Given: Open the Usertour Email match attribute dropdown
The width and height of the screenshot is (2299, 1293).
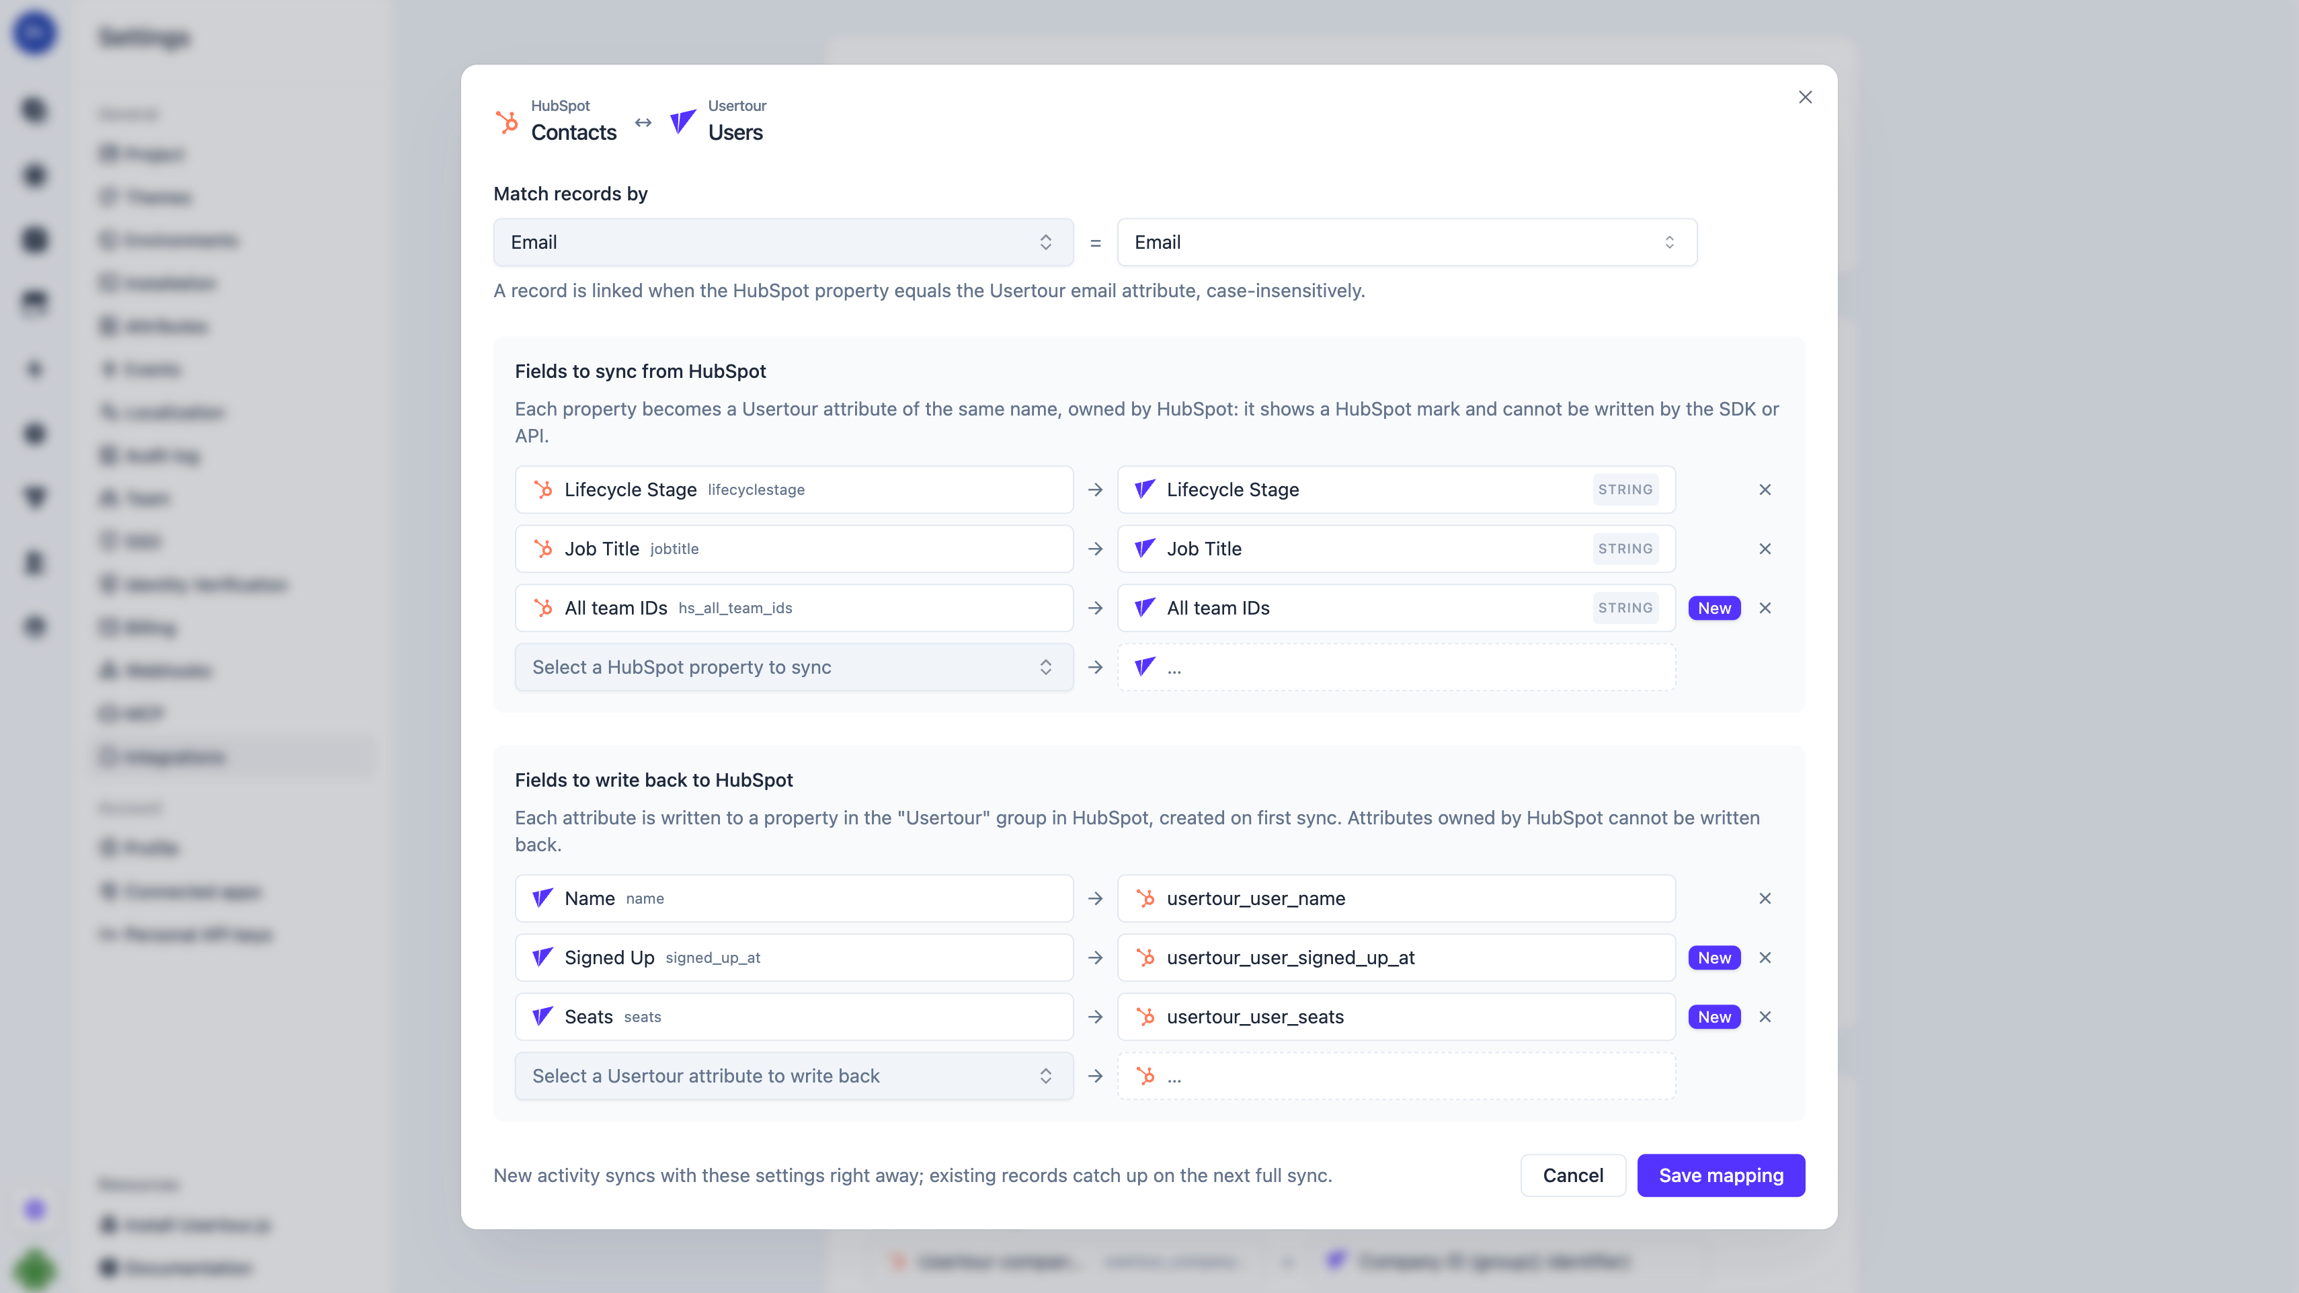Looking at the screenshot, I should pyautogui.click(x=1406, y=242).
